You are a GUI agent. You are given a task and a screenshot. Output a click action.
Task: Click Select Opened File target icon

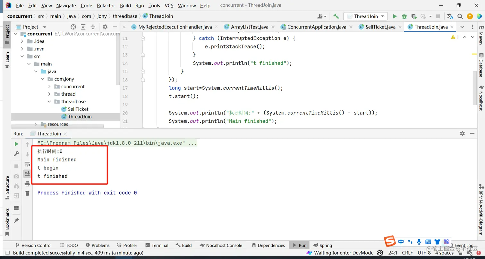click(73, 27)
